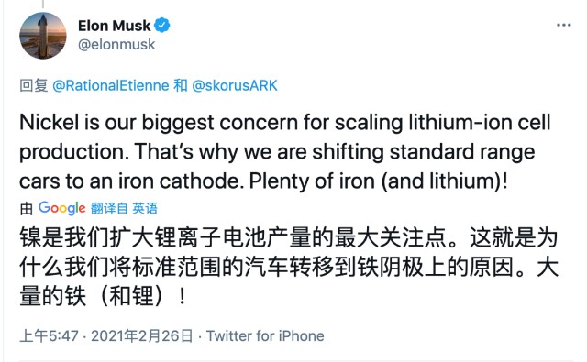Click the blue verified badge icon
Image resolution: width=587 pixels, height=362 pixels.
coord(161,26)
